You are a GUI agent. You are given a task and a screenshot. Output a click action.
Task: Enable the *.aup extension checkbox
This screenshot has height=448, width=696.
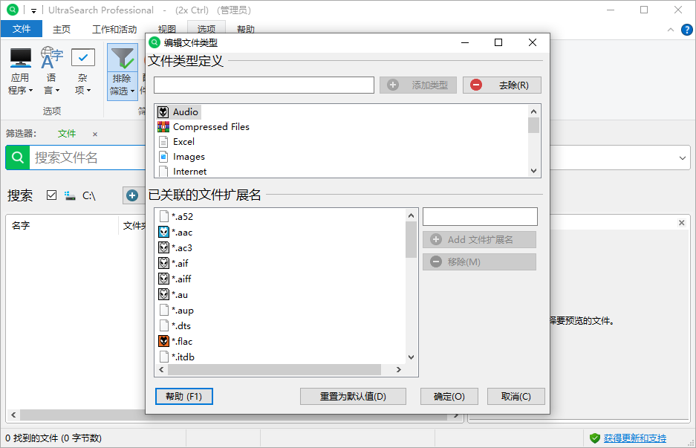(x=166, y=310)
